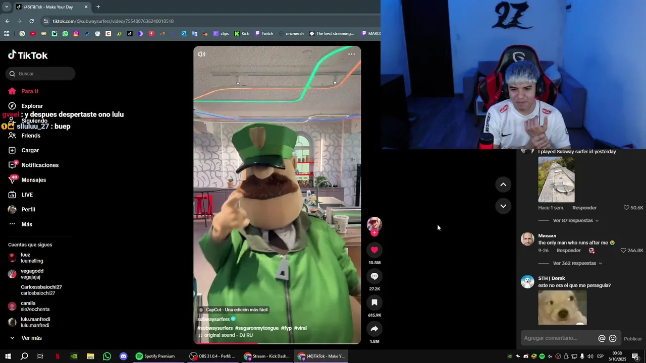Open the #sugaronmytongue hashtag
This screenshot has height=363, width=646.
[257, 328]
